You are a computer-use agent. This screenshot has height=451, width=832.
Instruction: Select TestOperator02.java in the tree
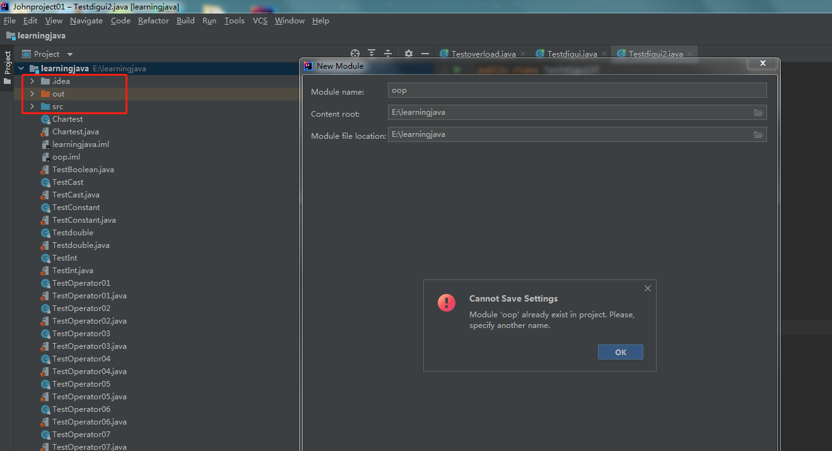89,321
